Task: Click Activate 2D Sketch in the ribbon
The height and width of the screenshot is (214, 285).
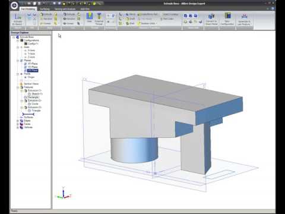Action: click(18, 20)
